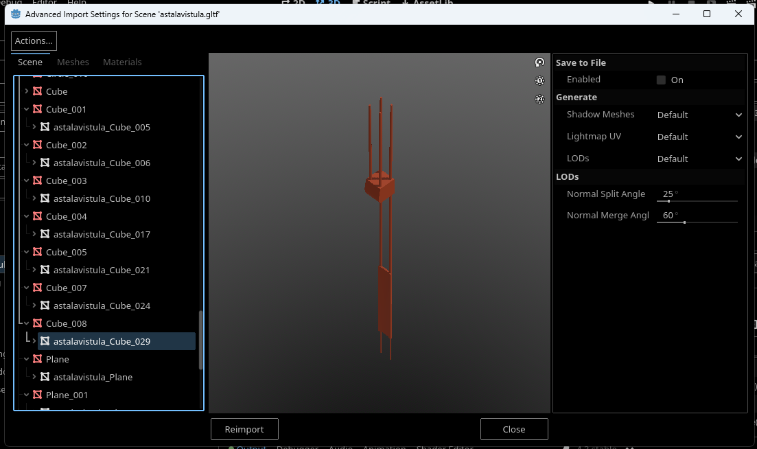Click the scene tree vertical scrollbar

pos(201,341)
